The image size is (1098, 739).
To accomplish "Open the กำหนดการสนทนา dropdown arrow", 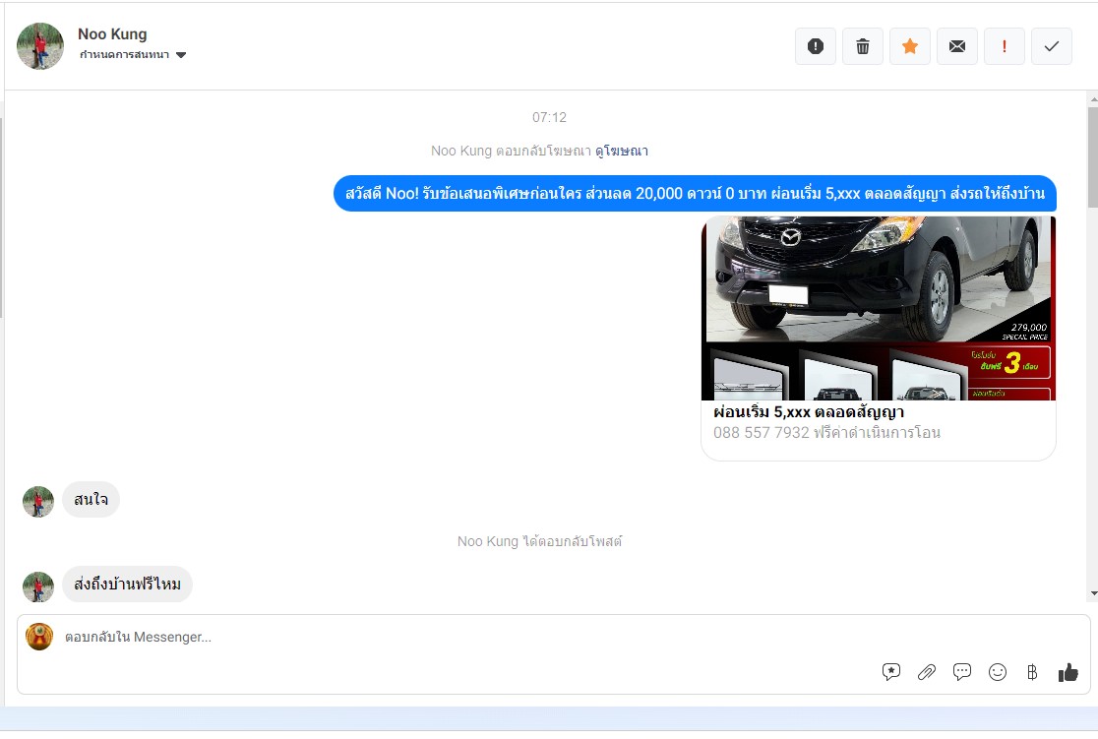I will point(181,55).
